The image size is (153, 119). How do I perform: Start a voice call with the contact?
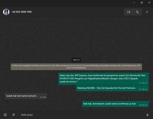137,12
